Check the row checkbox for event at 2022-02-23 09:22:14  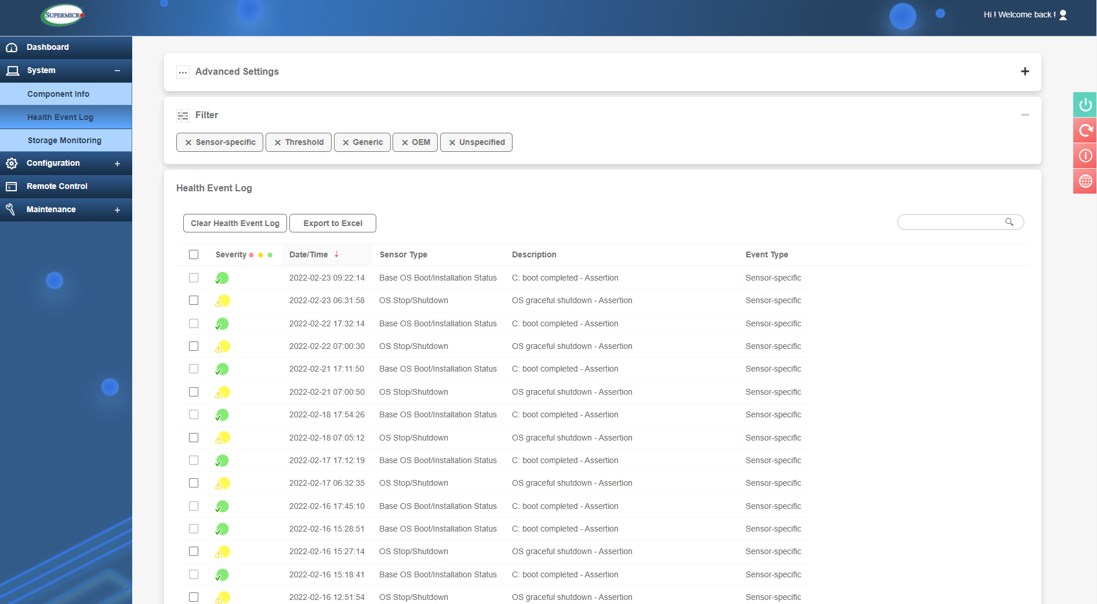pos(194,278)
